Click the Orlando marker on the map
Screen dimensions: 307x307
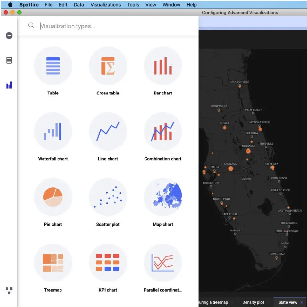248,151
